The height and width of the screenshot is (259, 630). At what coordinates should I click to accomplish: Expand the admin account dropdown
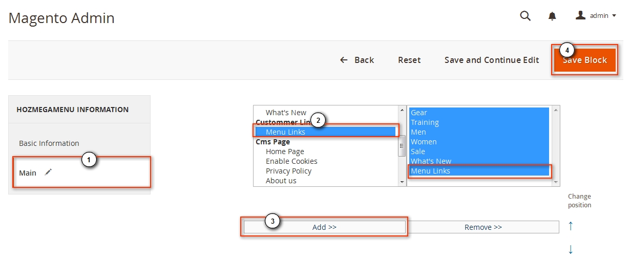(614, 16)
